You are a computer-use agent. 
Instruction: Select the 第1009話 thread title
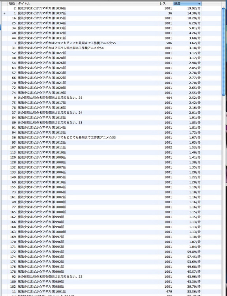pos(42,157)
